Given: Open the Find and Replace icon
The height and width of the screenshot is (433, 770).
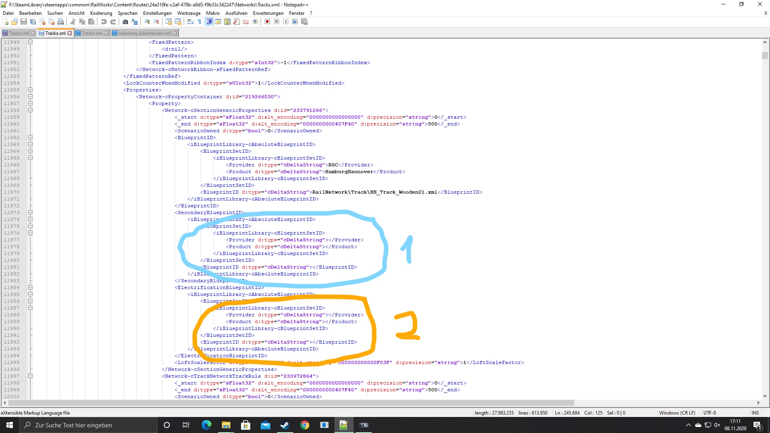Looking at the screenshot, I should (135, 22).
